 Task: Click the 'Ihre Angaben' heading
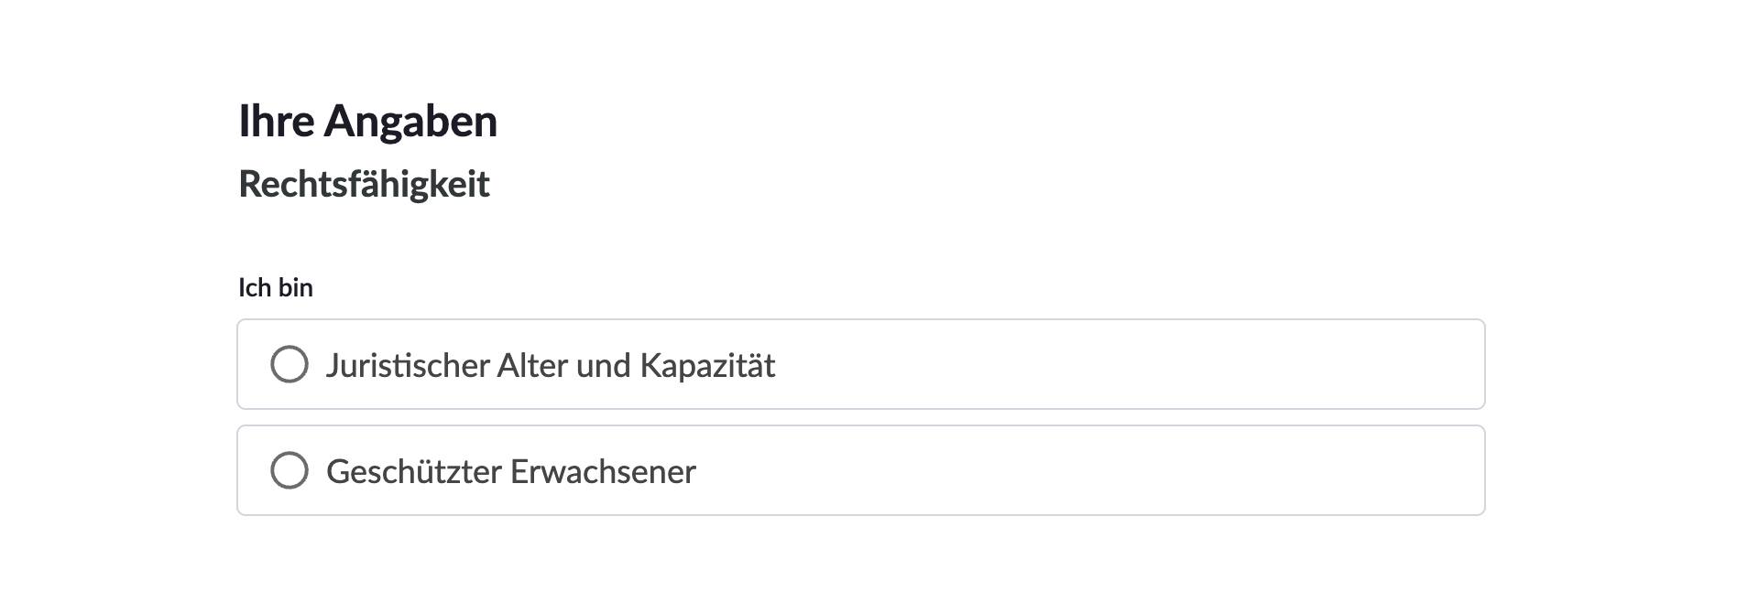coord(368,119)
